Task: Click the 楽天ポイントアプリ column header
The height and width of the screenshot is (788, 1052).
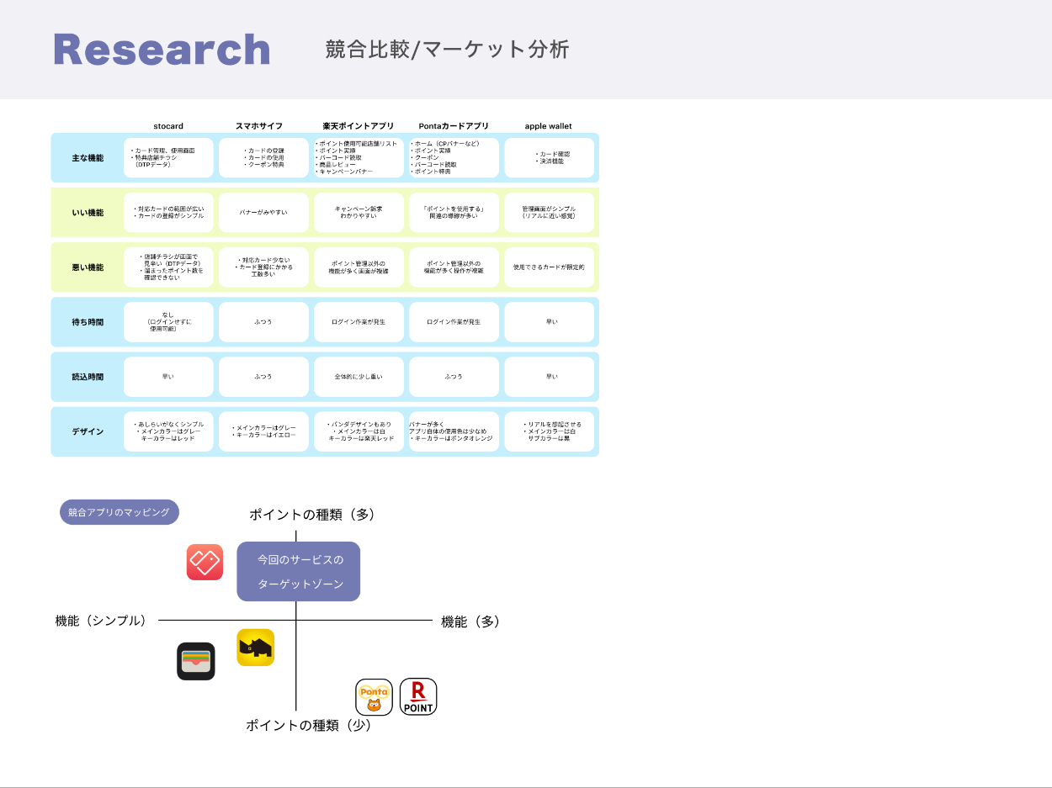Action: (x=359, y=126)
